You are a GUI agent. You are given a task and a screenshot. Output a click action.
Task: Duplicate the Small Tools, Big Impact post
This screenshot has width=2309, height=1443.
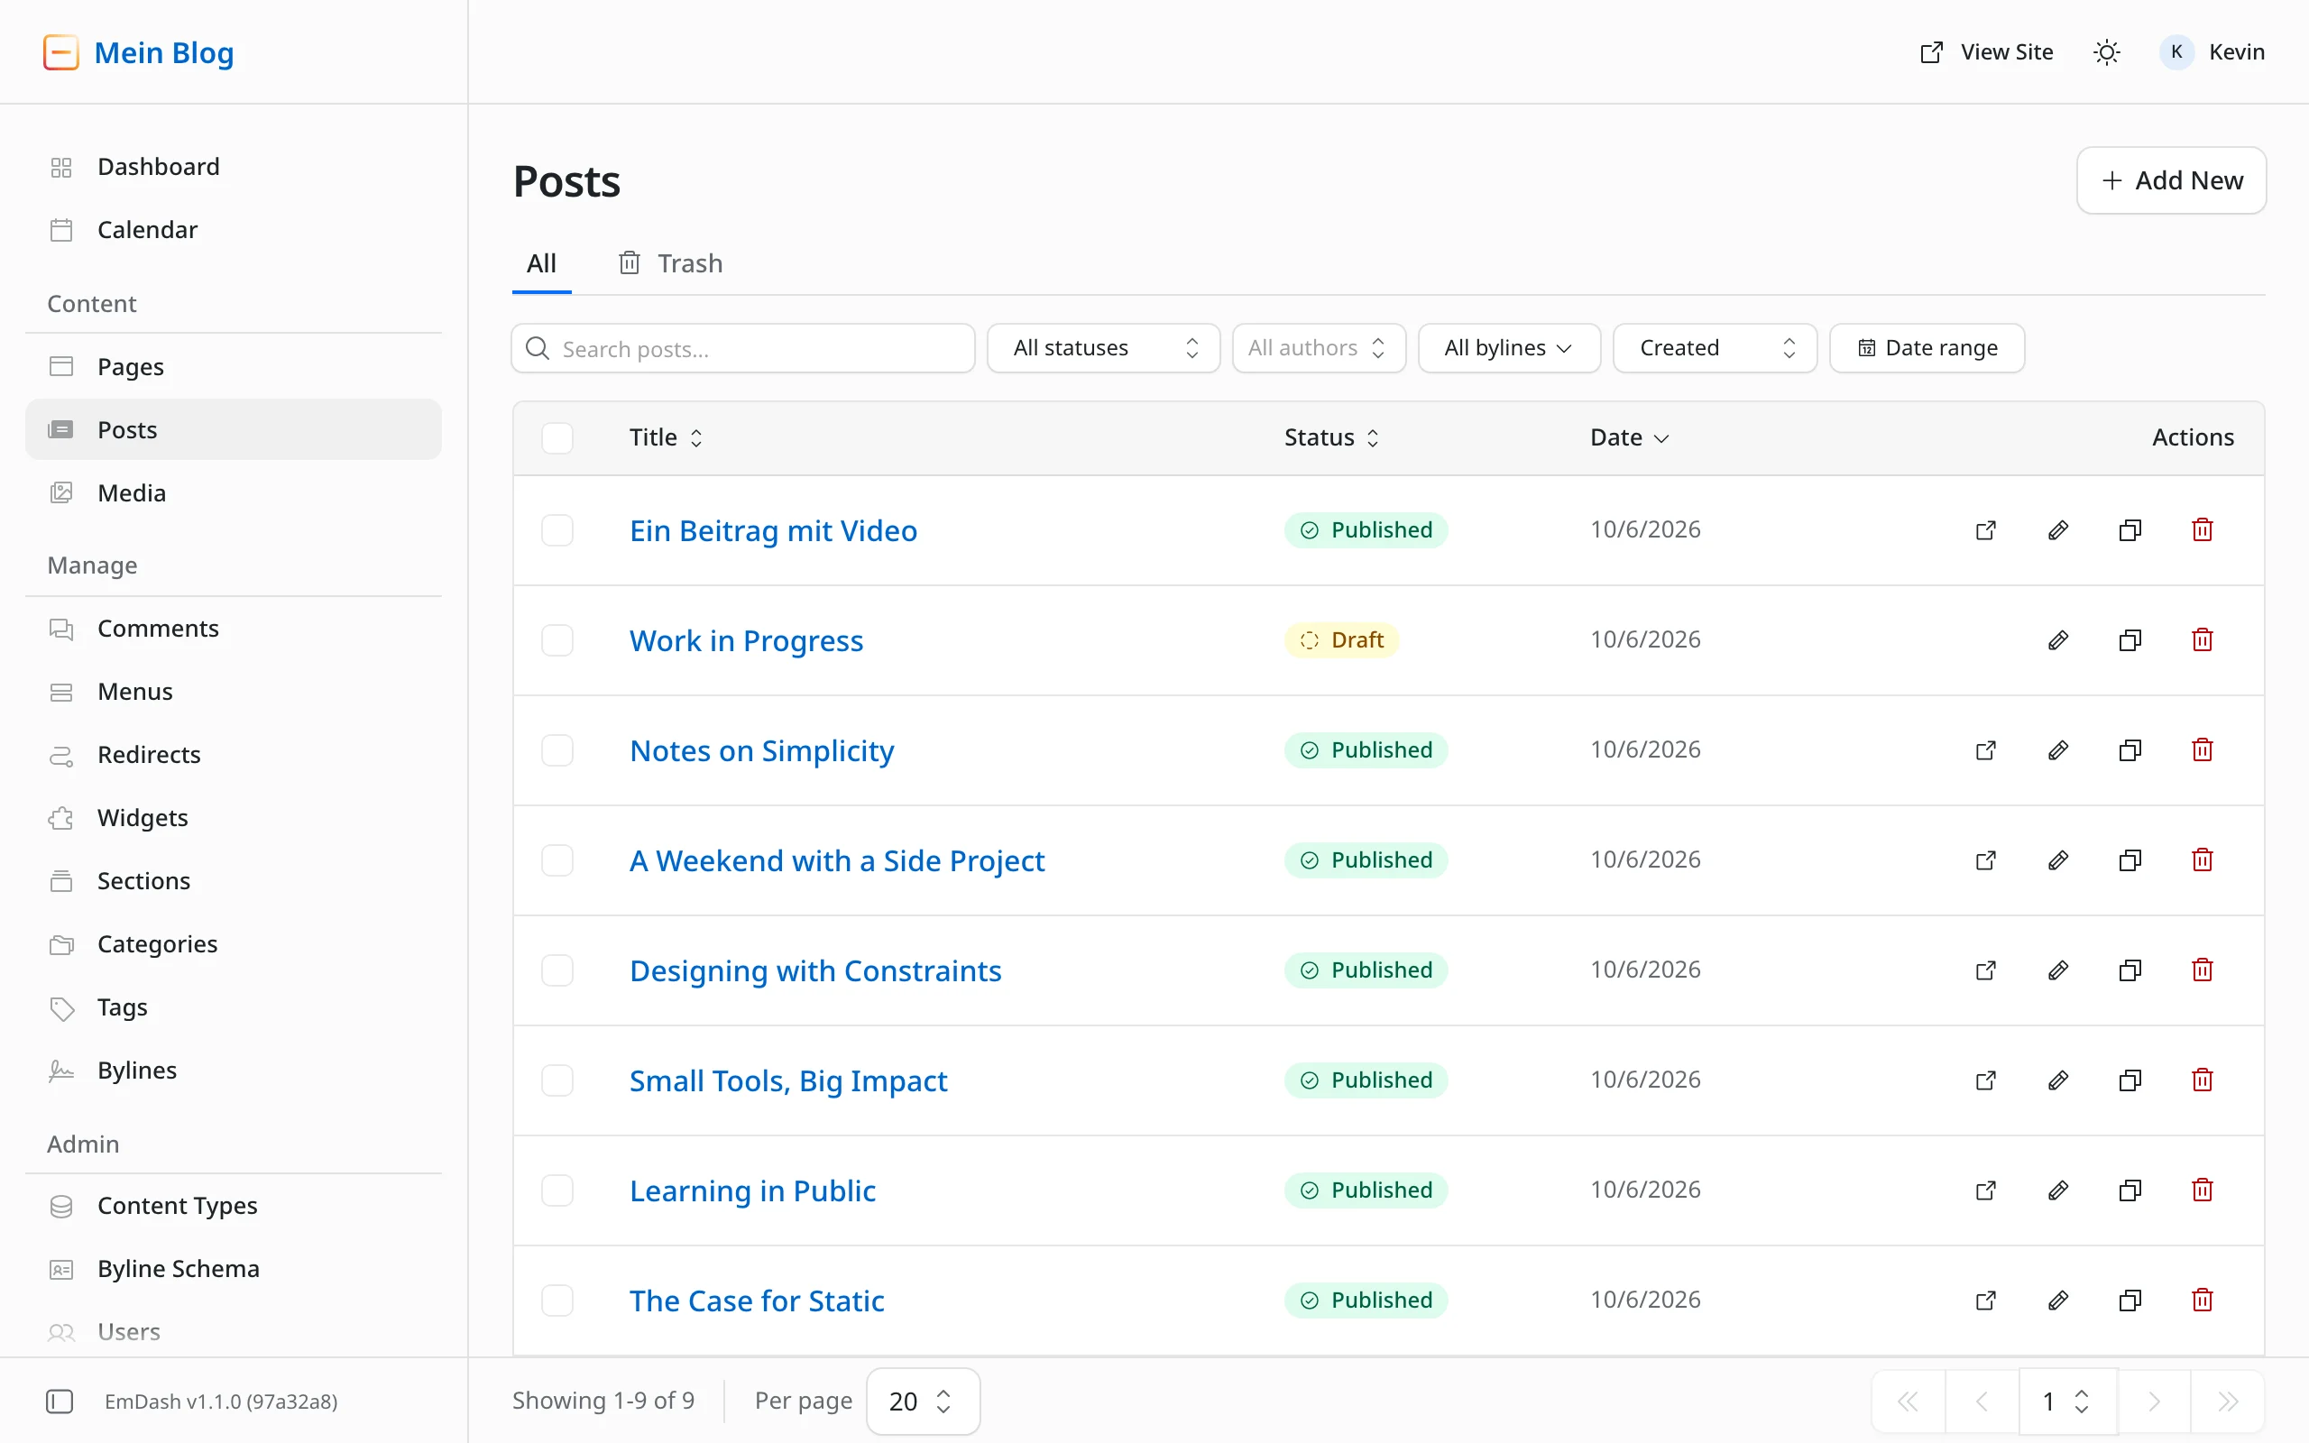[2130, 1080]
